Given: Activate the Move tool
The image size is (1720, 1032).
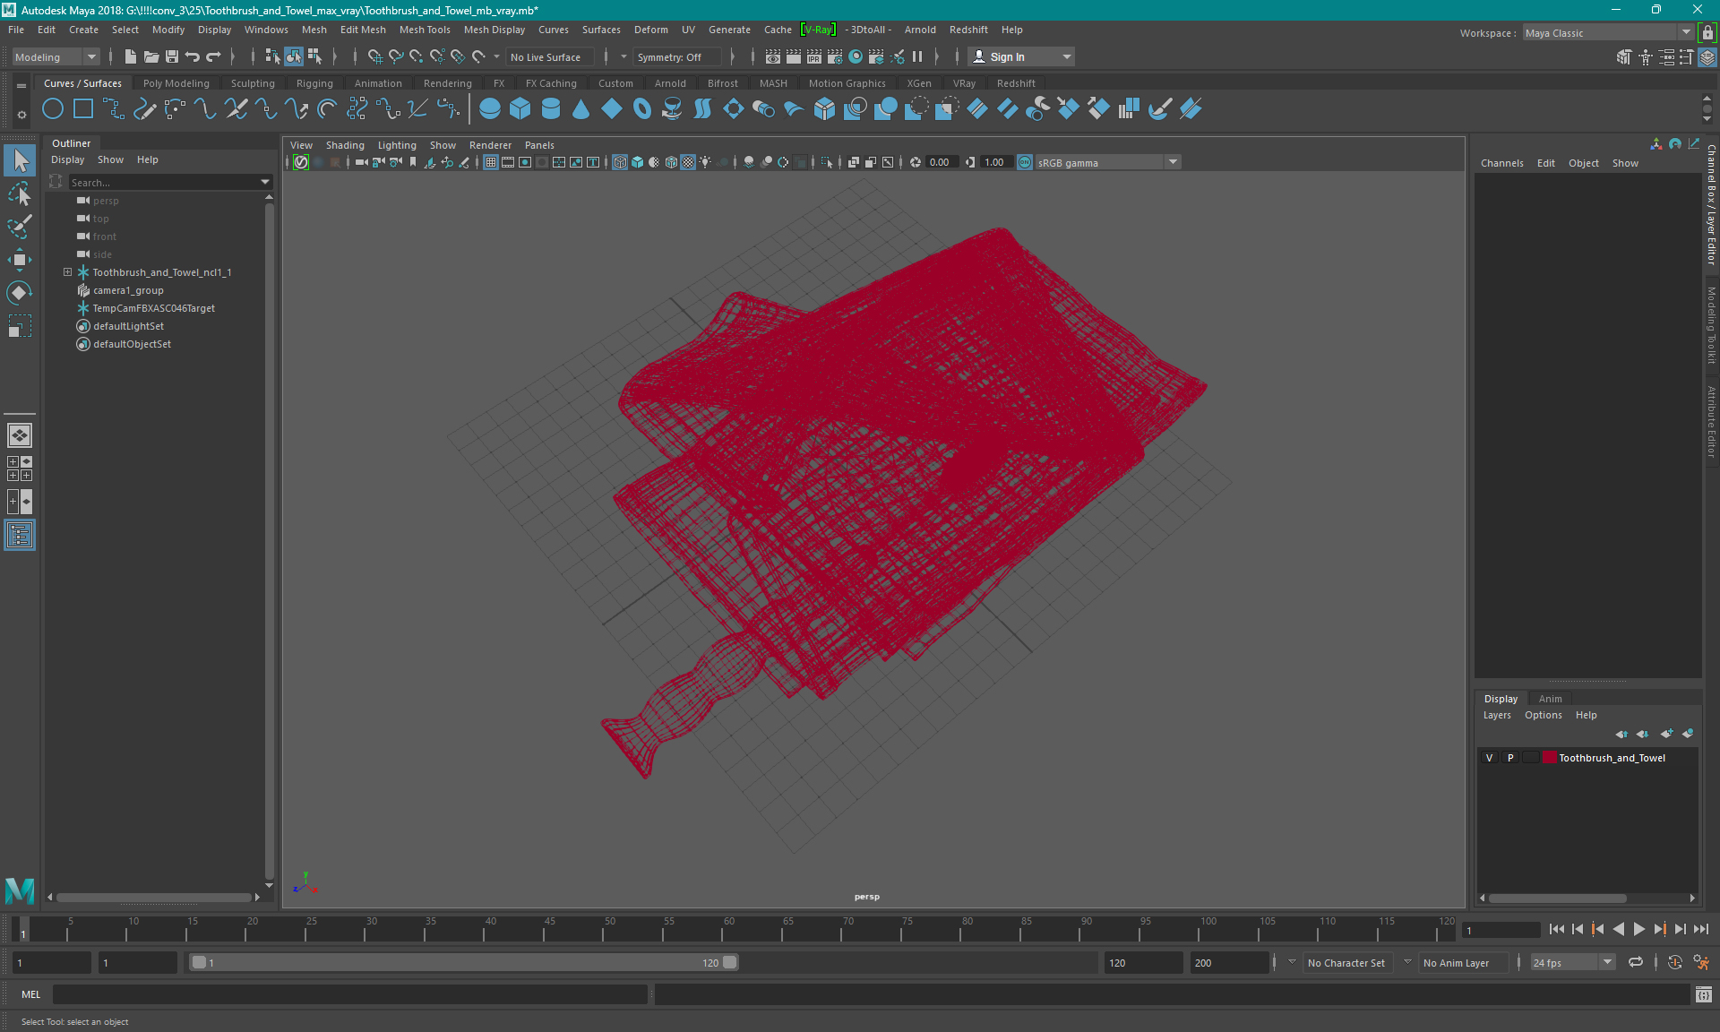Looking at the screenshot, I should (x=20, y=260).
